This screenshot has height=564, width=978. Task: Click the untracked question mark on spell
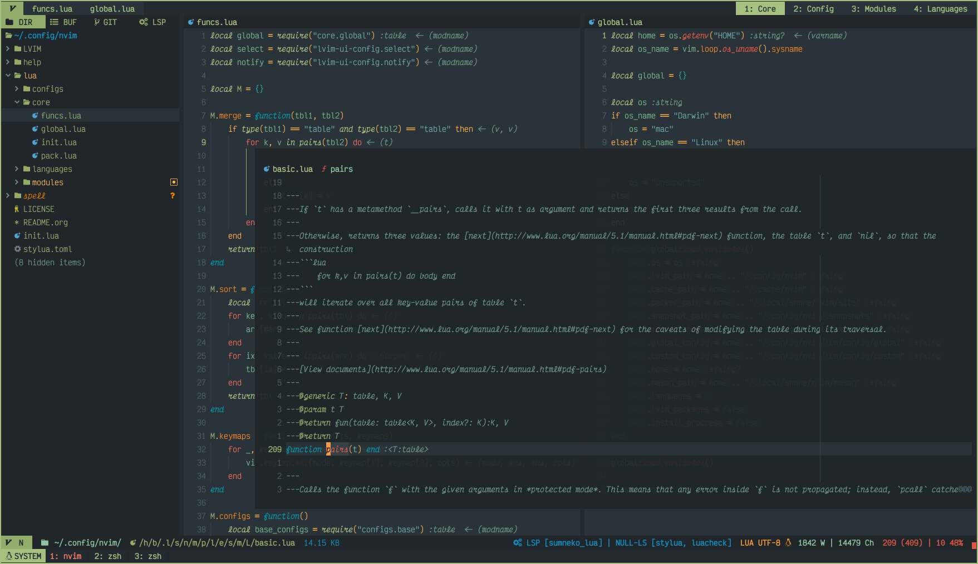point(173,196)
